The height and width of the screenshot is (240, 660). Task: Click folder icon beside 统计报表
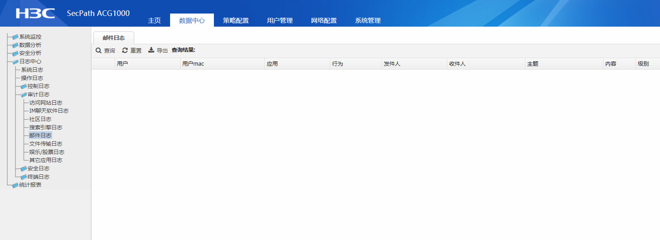point(15,185)
